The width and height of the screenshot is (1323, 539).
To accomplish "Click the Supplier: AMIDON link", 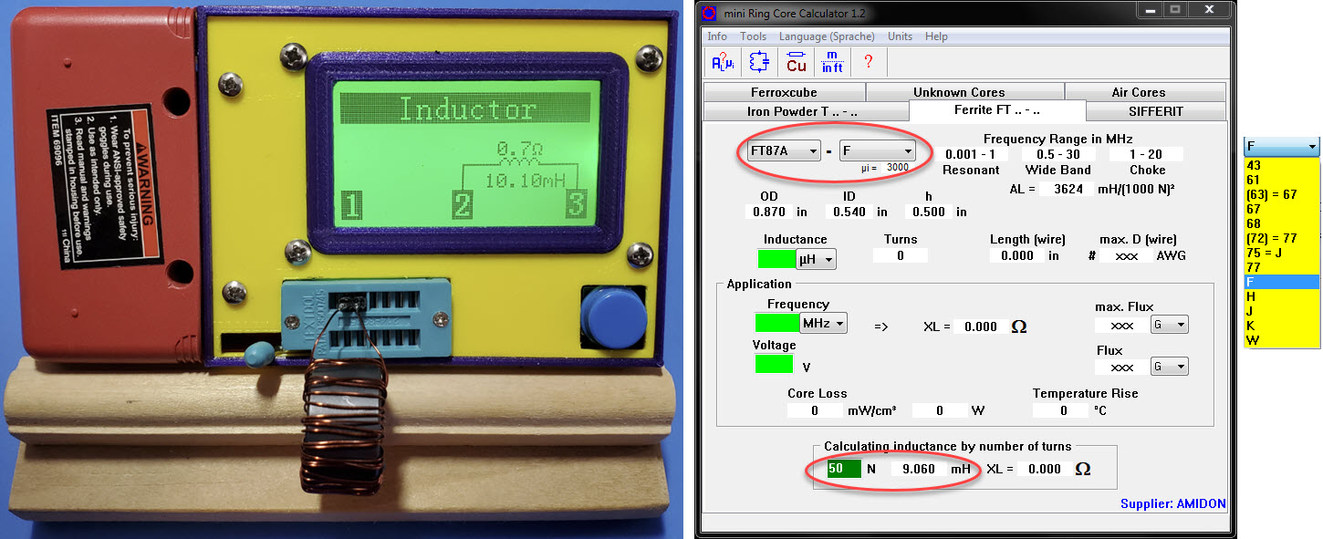I will click(x=1172, y=503).
